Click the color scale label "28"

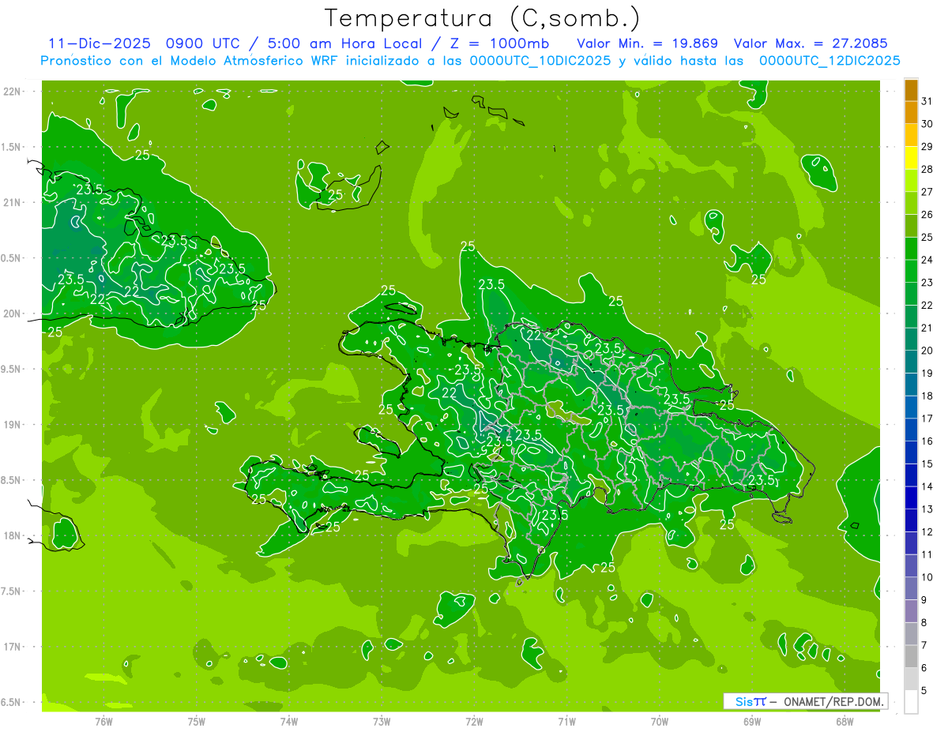[x=927, y=169]
